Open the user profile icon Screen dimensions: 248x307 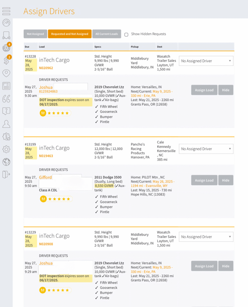(x=6, y=124)
